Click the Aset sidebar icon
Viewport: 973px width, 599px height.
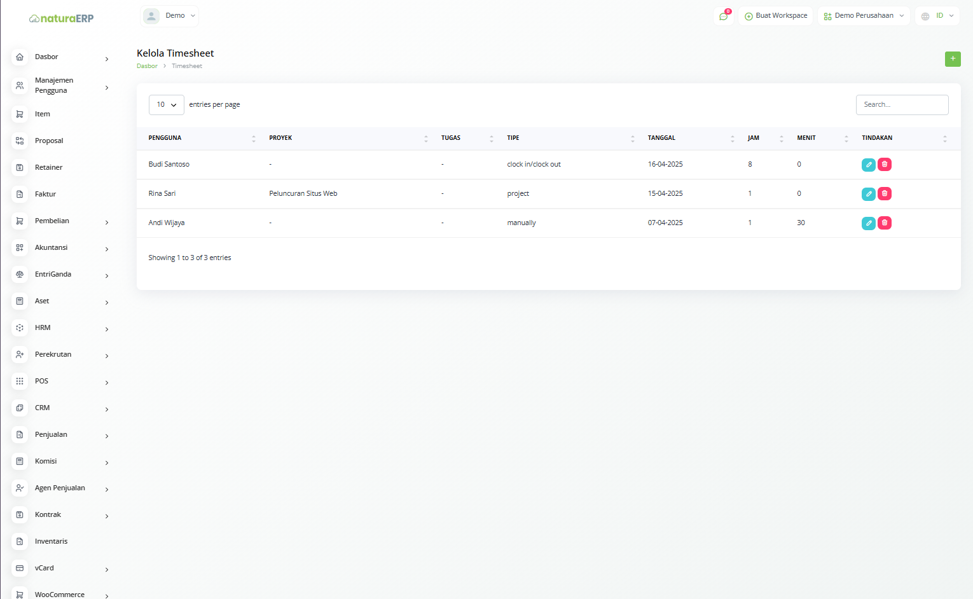click(20, 301)
